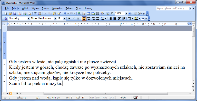Paste from clipboard icon
Screen dimensions: 197x101
pyautogui.click(x=54, y=14)
